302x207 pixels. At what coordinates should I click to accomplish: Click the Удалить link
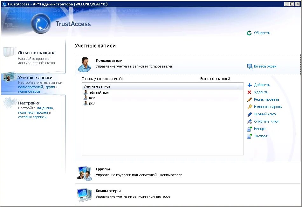261,92
